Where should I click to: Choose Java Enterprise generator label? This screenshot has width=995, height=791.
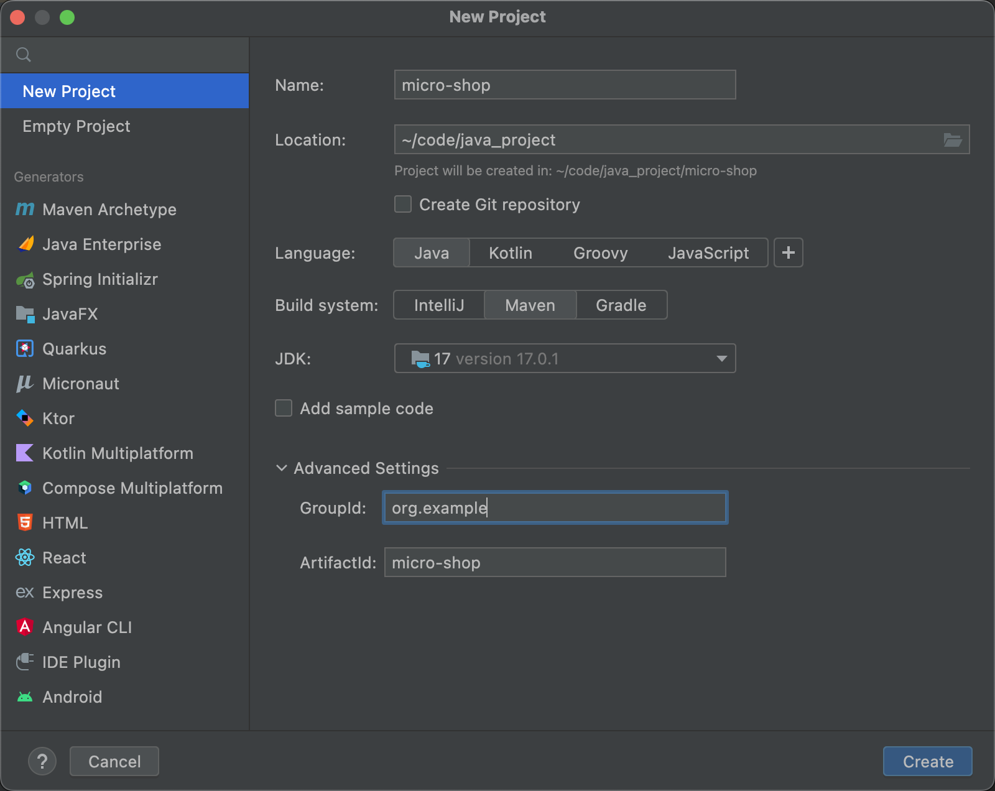[x=102, y=244]
